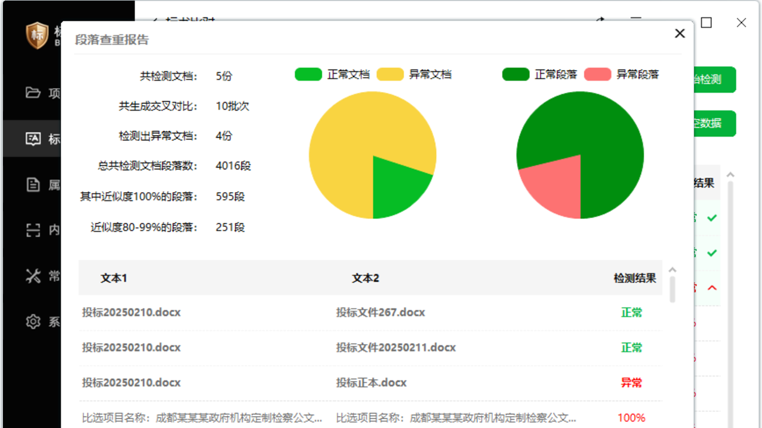The image size is (762, 428).
Task: Open the system settings gear icon
Action: (x=34, y=321)
